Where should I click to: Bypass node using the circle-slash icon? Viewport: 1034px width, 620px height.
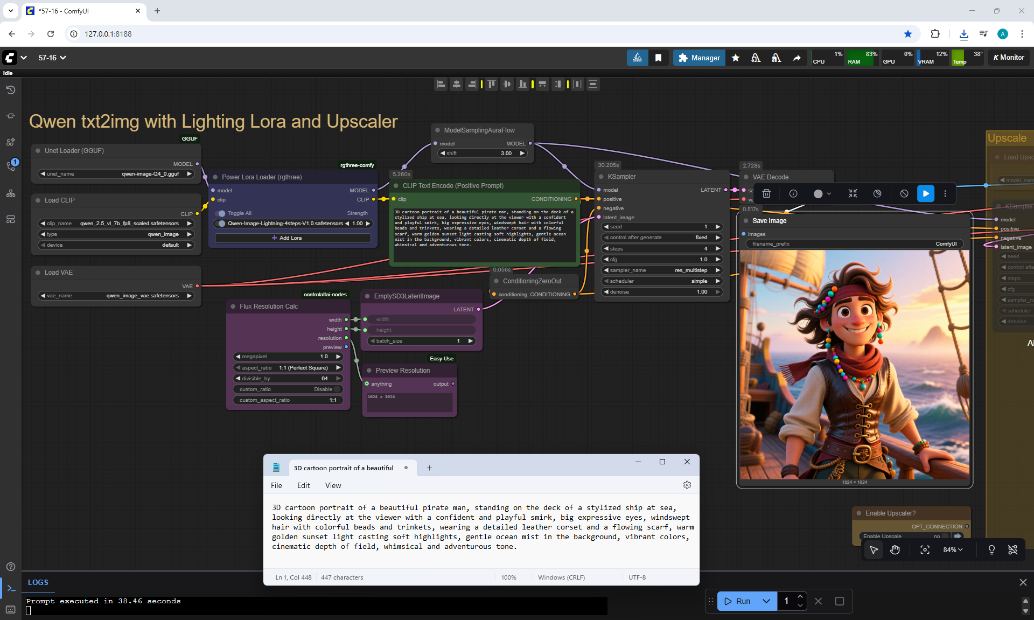coord(904,193)
